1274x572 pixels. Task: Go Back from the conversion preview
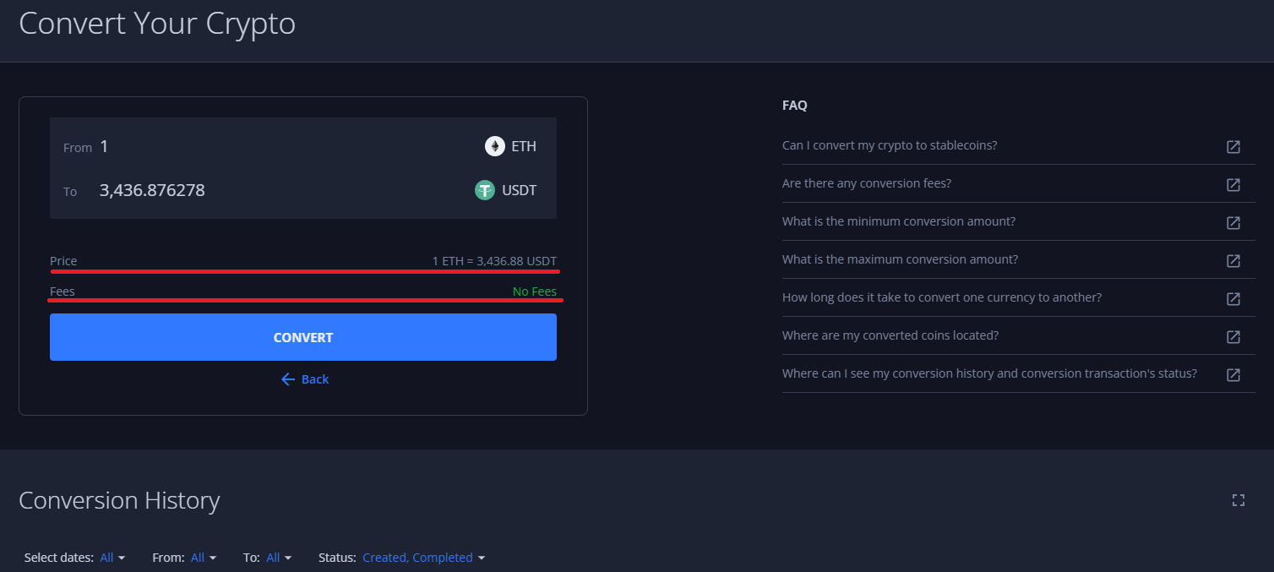pyautogui.click(x=305, y=379)
